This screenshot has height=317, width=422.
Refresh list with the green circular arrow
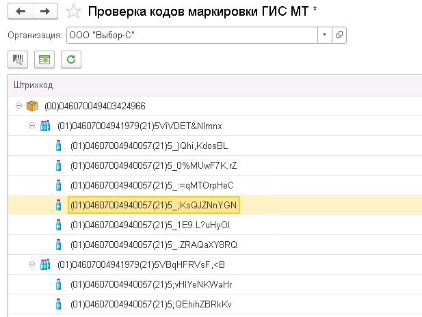pos(71,59)
